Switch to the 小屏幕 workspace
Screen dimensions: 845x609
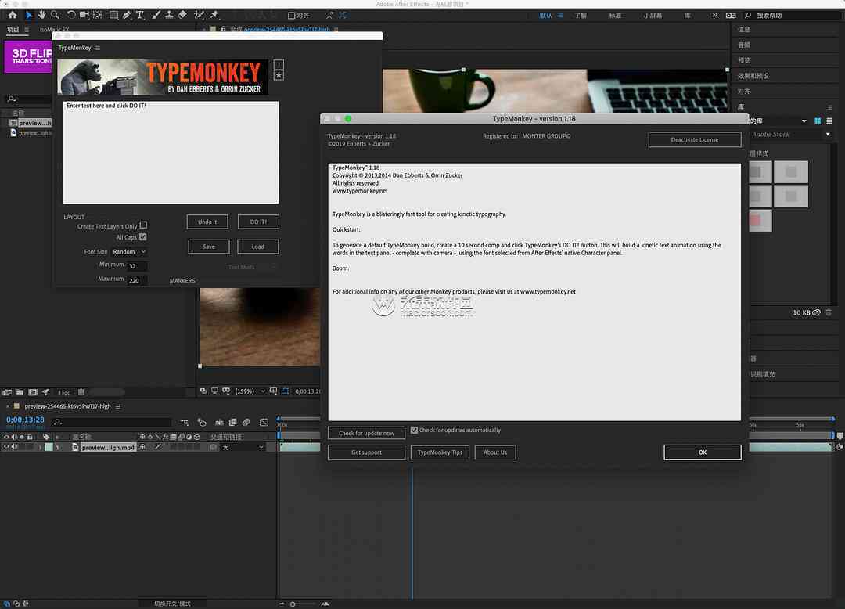[653, 16]
